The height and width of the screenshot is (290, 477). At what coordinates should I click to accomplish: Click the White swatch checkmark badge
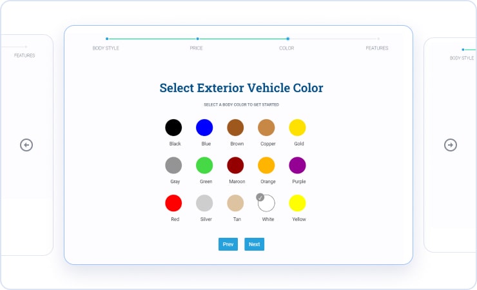click(260, 197)
